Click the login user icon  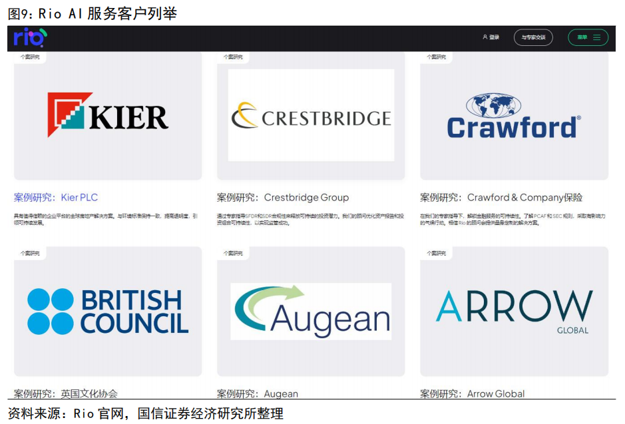click(485, 37)
